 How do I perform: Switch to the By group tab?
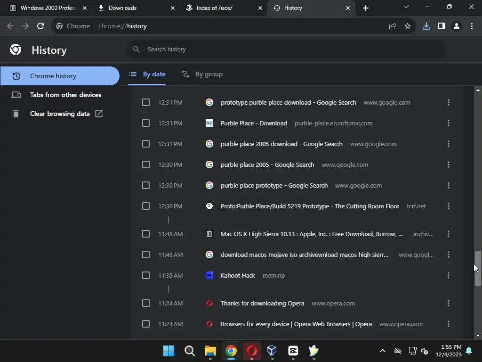202,74
